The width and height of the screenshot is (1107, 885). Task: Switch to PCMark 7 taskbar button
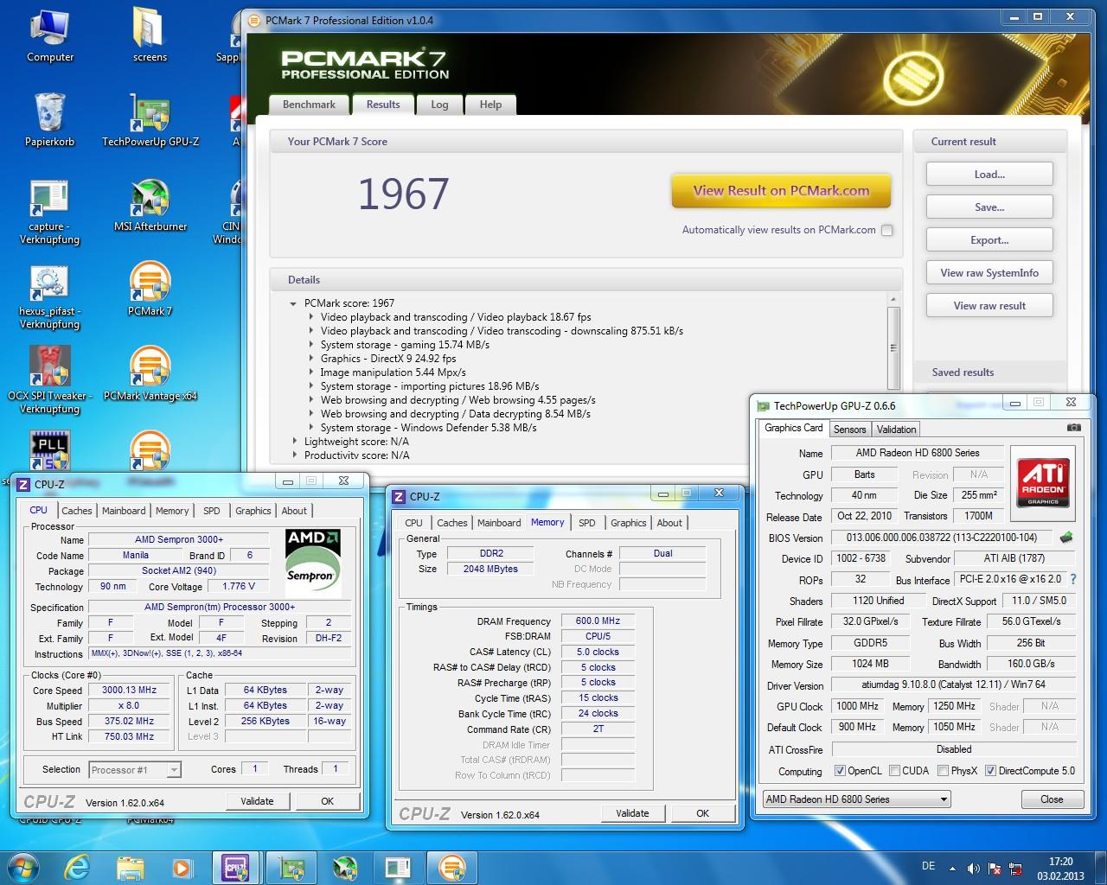point(451,867)
